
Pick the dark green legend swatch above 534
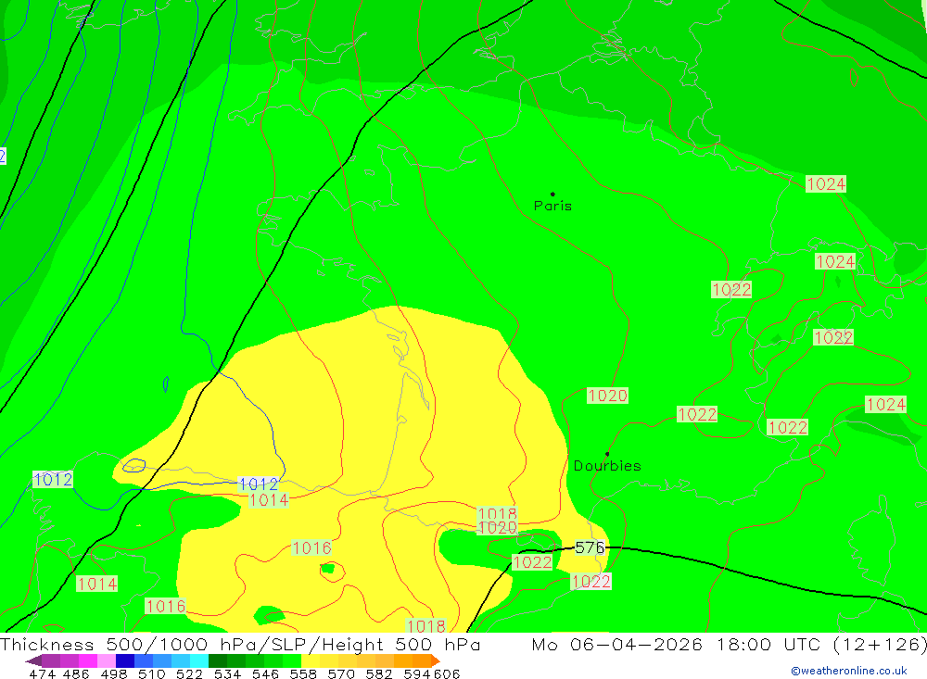pyautogui.click(x=218, y=660)
